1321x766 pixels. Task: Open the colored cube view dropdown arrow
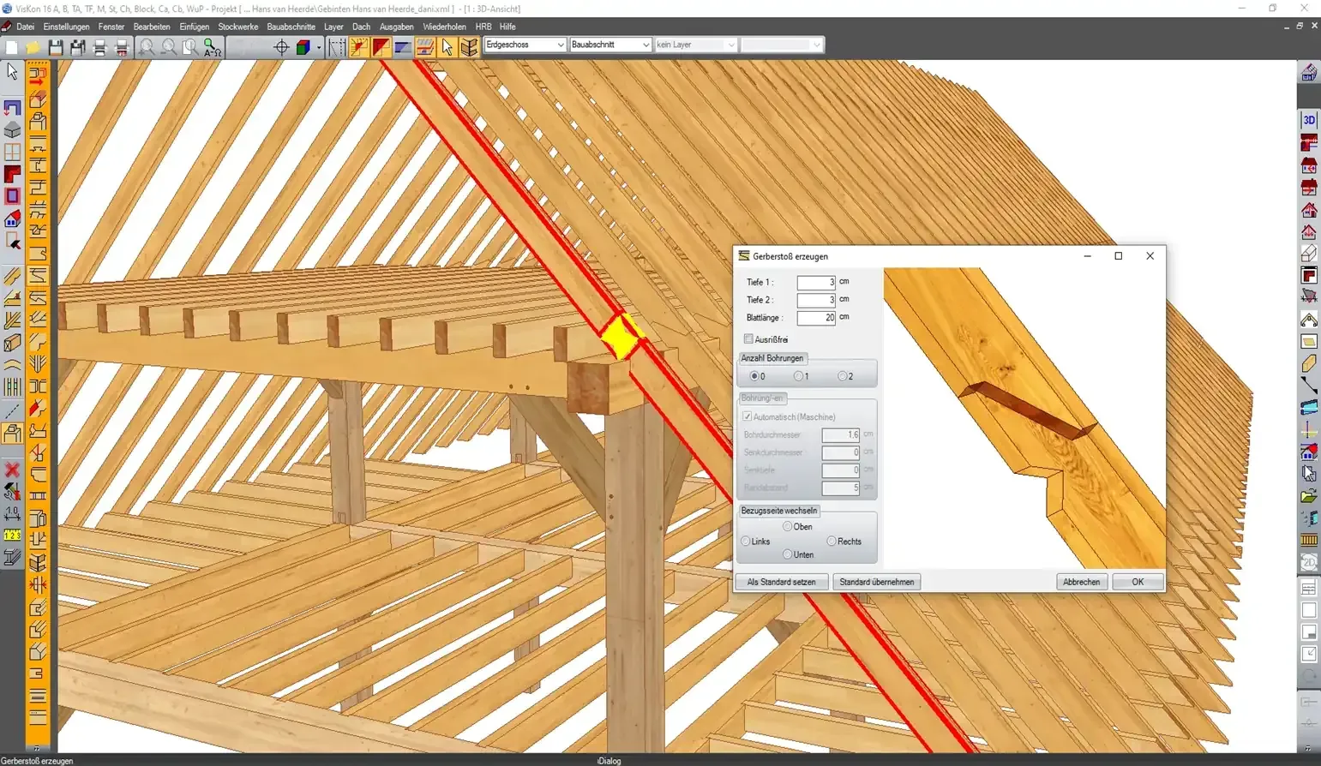(318, 47)
